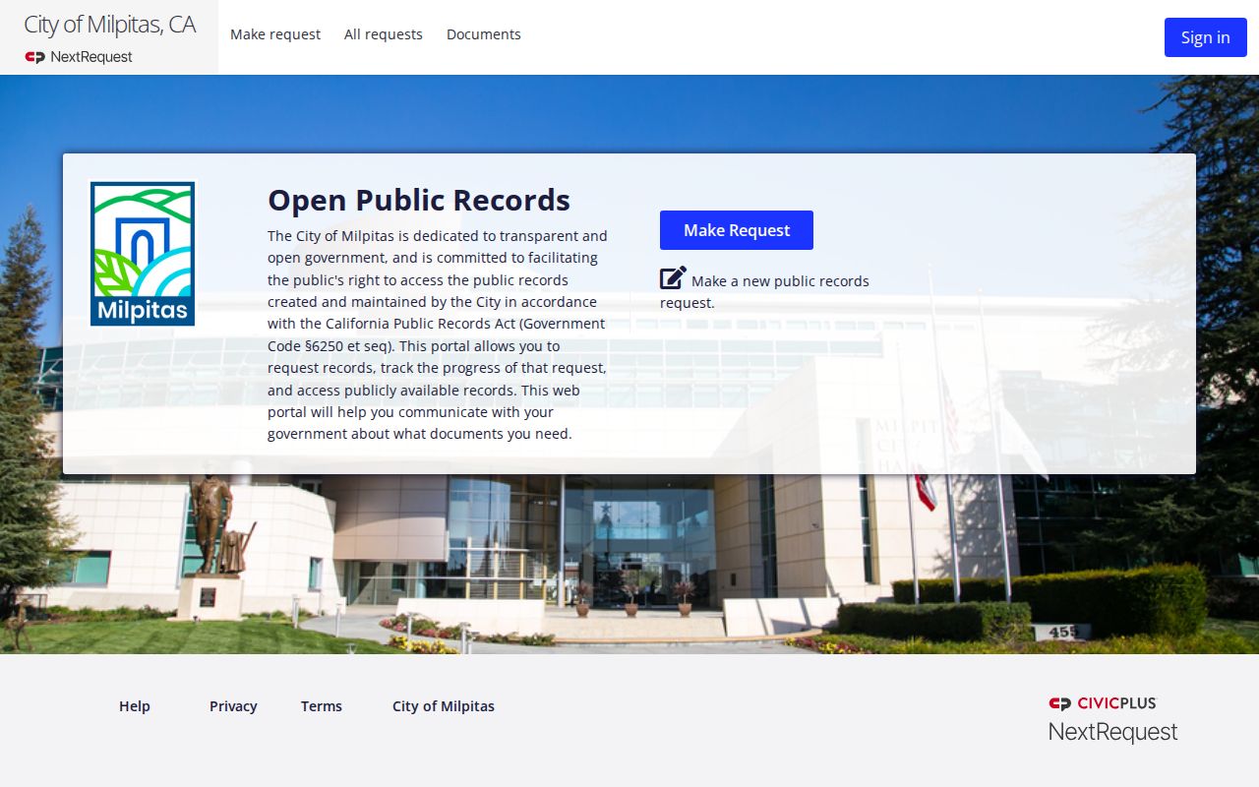Click the Make a new public records request text
Viewport: 1259px width, 787px height.
[x=764, y=291]
